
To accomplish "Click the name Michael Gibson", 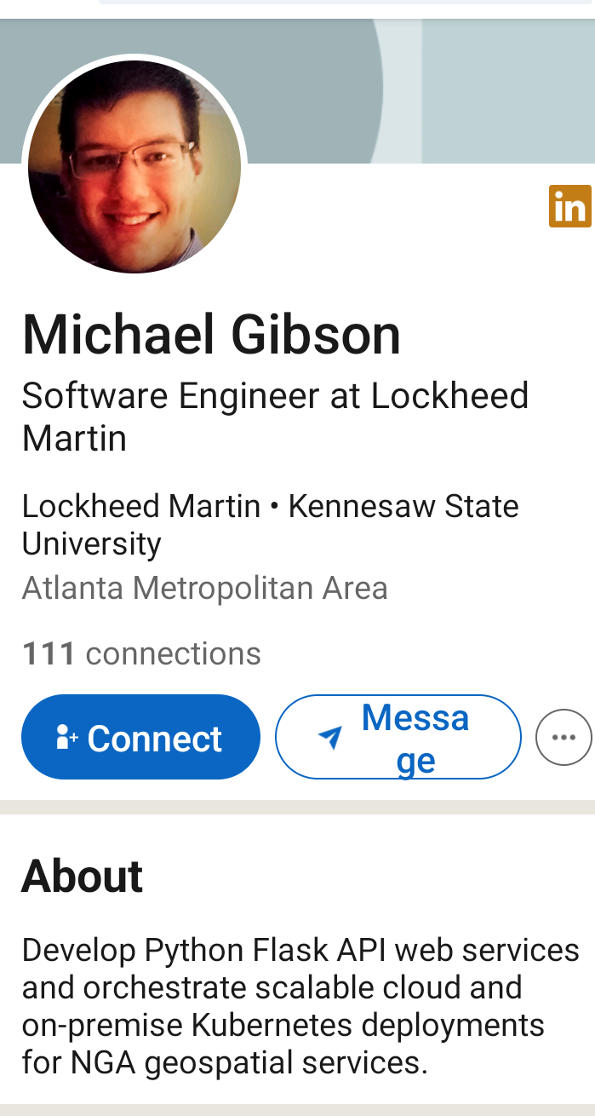I will [x=211, y=334].
